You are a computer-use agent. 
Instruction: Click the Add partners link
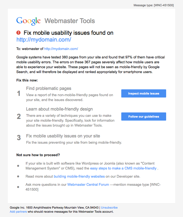[18, 212]
